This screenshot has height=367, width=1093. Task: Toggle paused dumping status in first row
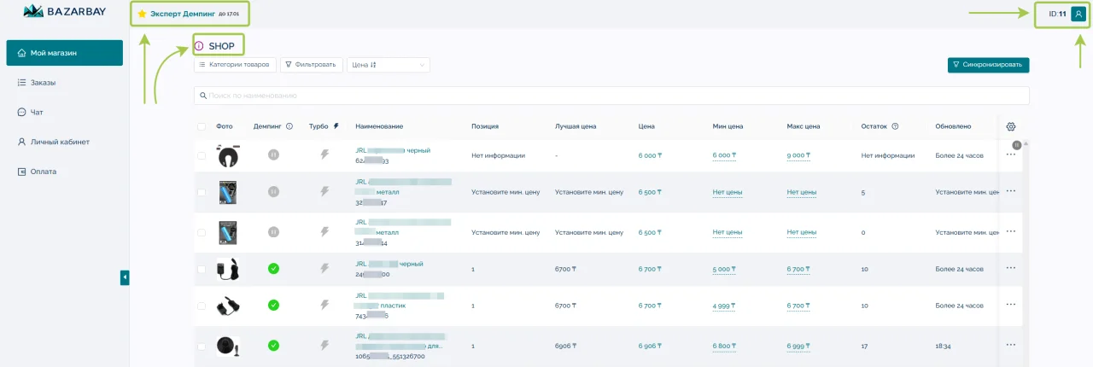click(x=273, y=155)
